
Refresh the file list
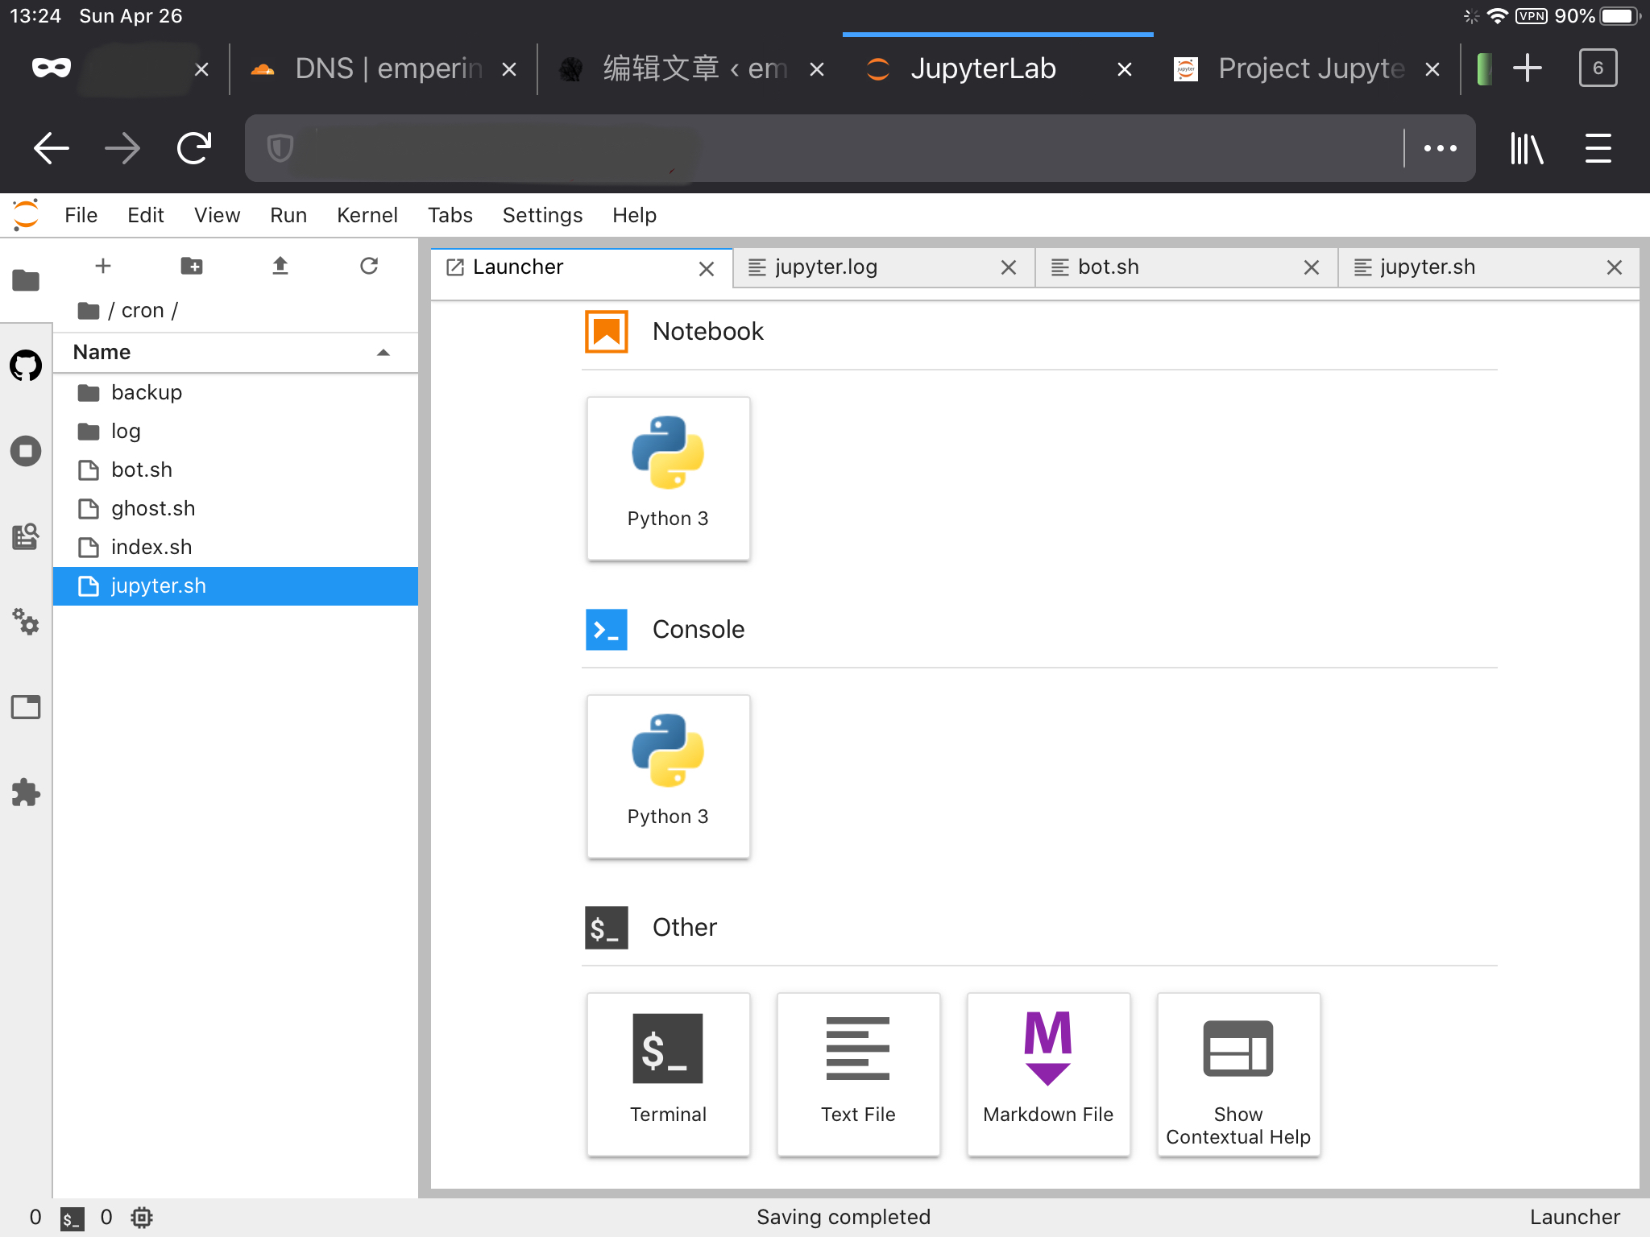tap(369, 266)
